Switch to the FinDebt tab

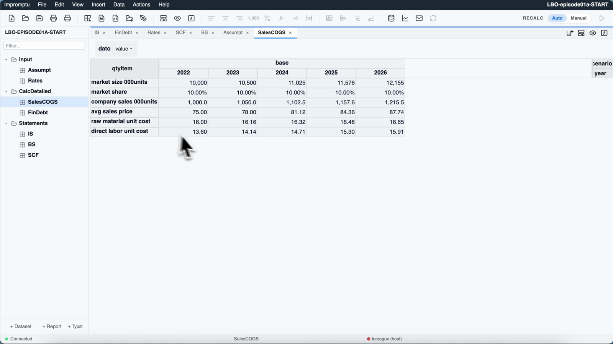(x=123, y=32)
